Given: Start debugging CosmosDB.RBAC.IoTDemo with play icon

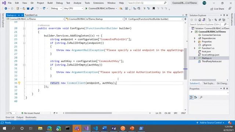Looking at the screenshot, I should pos(86,8).
